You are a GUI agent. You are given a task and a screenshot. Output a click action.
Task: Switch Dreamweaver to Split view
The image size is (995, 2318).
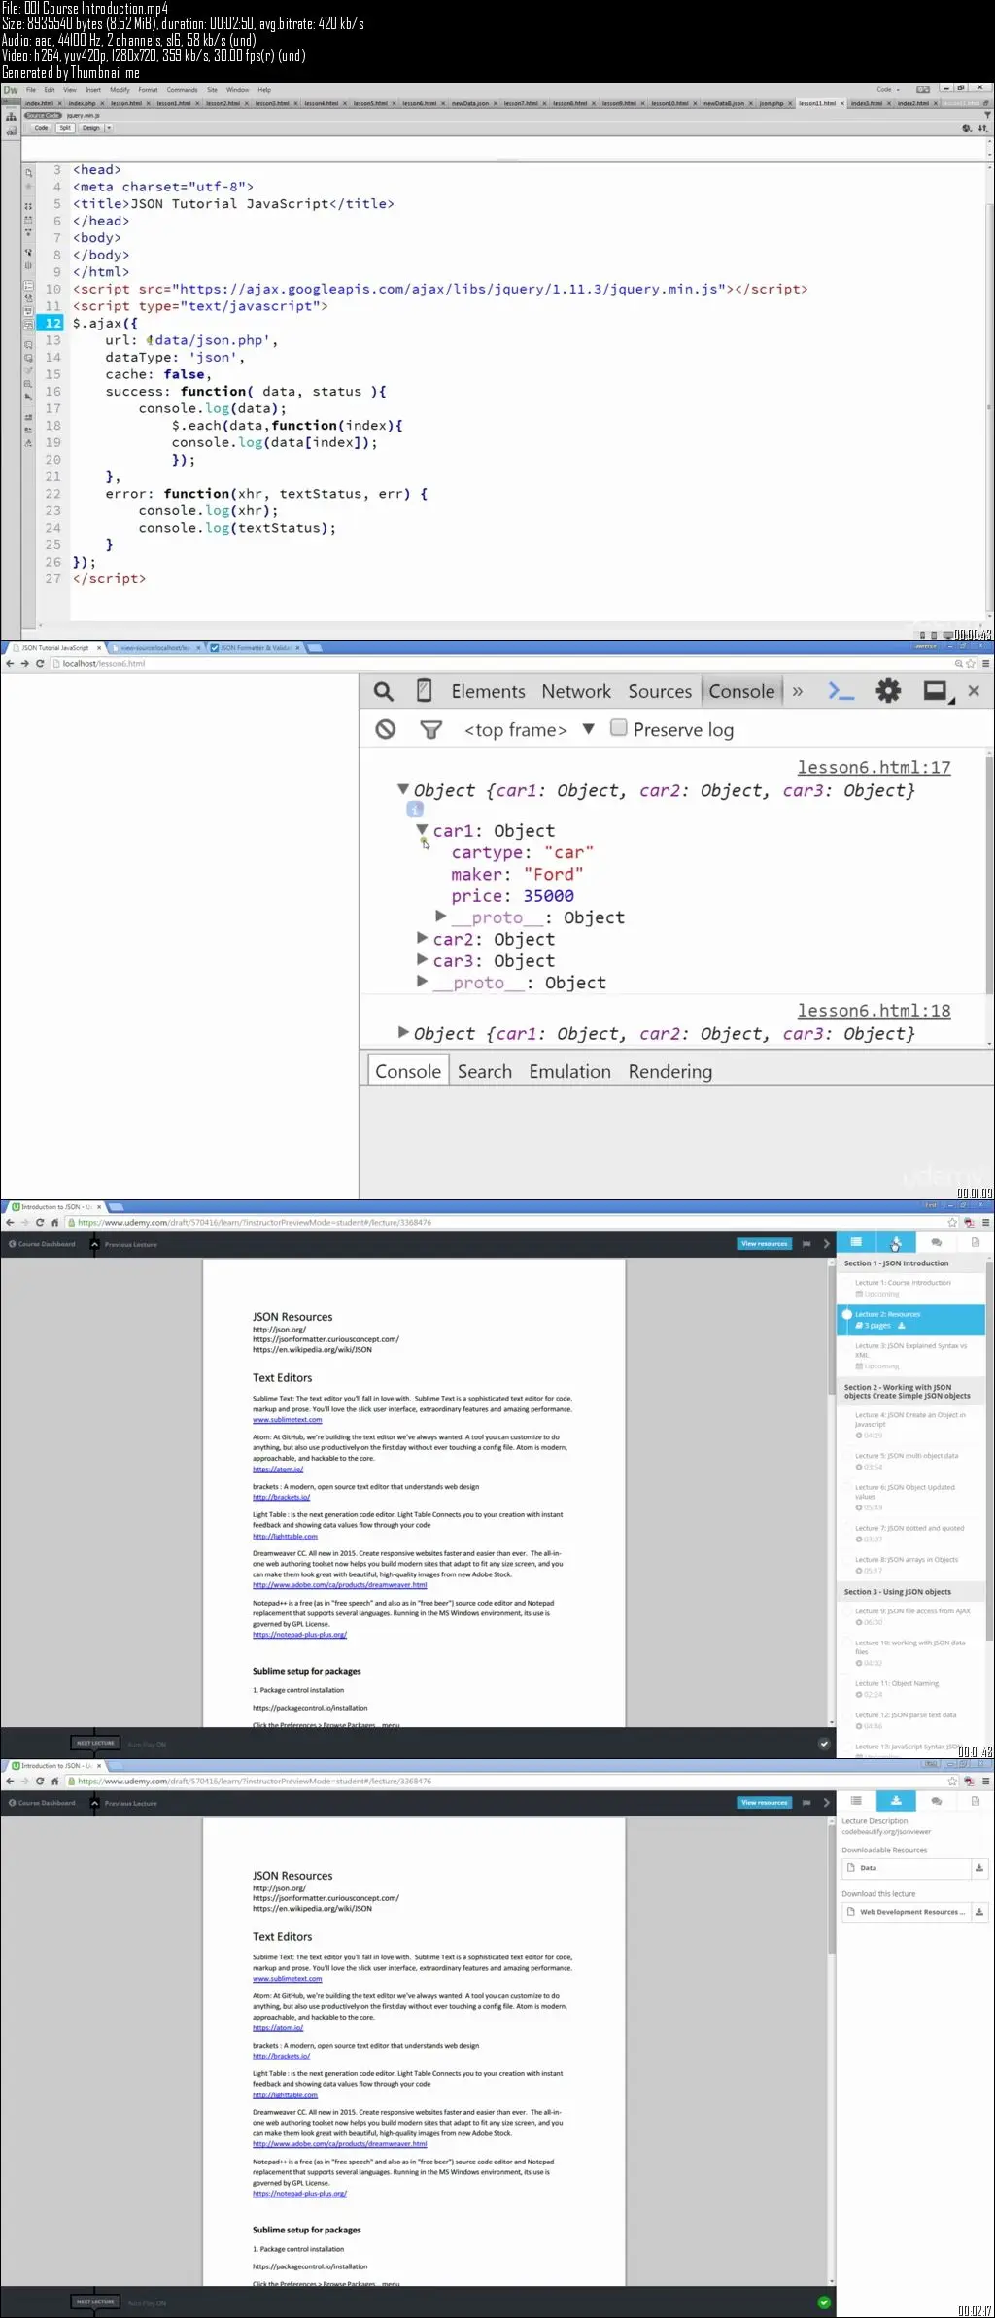[x=65, y=128]
